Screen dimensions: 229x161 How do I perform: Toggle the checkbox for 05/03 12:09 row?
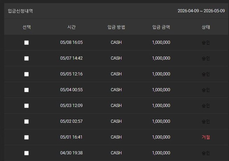click(26, 106)
